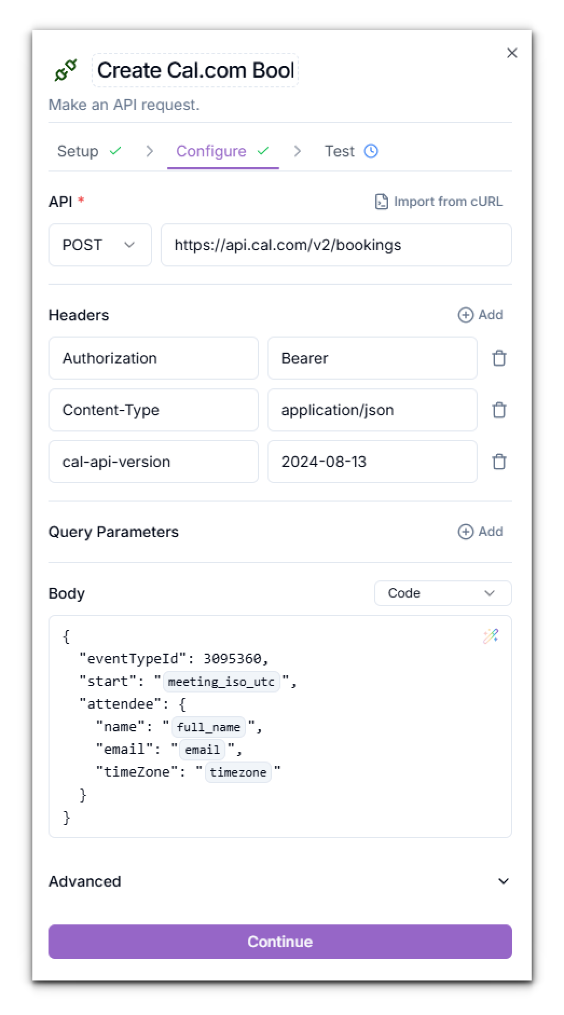Delete the cal-api-version header

(x=499, y=462)
